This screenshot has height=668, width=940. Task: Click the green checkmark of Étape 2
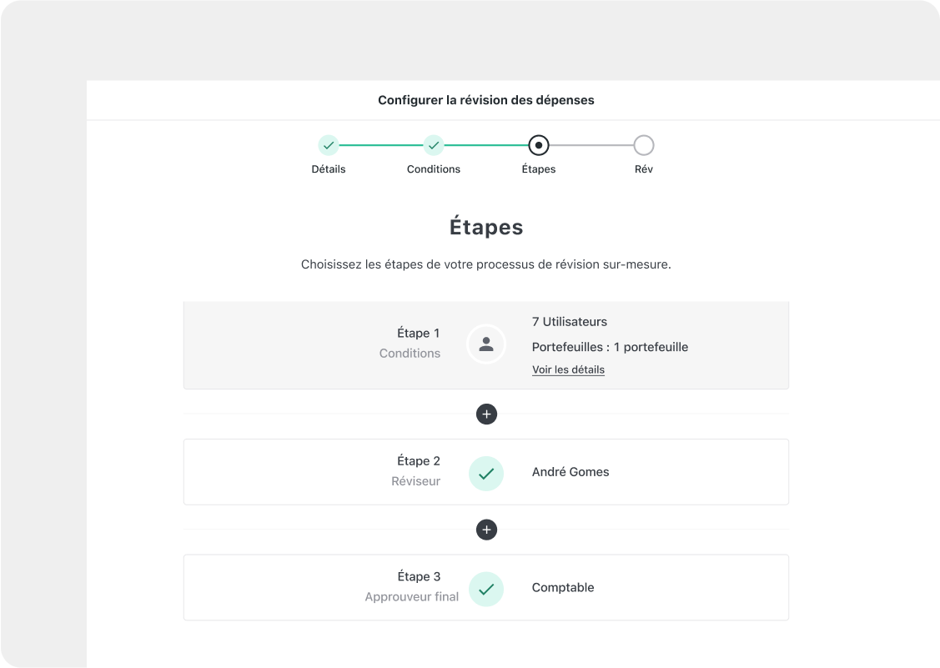486,474
